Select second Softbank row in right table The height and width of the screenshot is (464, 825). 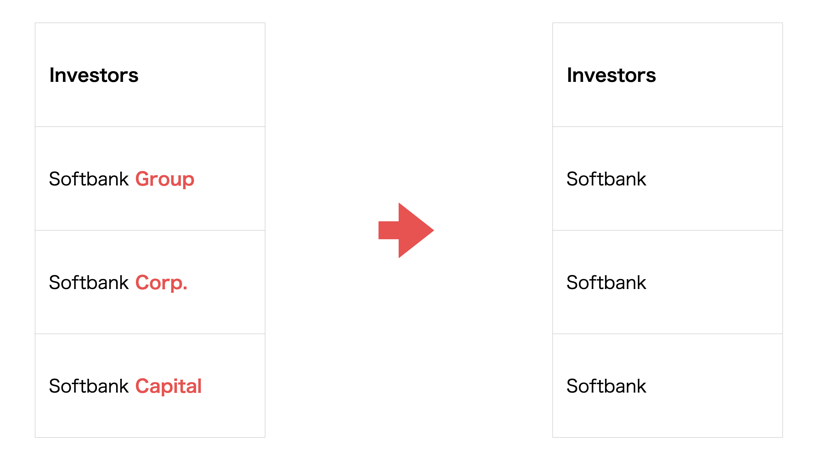click(667, 282)
